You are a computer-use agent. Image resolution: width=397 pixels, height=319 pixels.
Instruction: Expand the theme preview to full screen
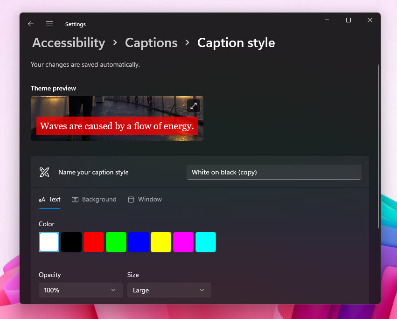pyautogui.click(x=194, y=106)
